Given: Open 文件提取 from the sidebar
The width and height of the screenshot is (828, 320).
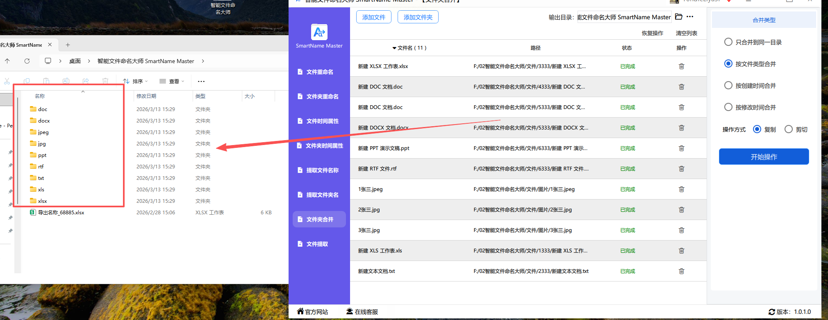Looking at the screenshot, I should [317, 244].
